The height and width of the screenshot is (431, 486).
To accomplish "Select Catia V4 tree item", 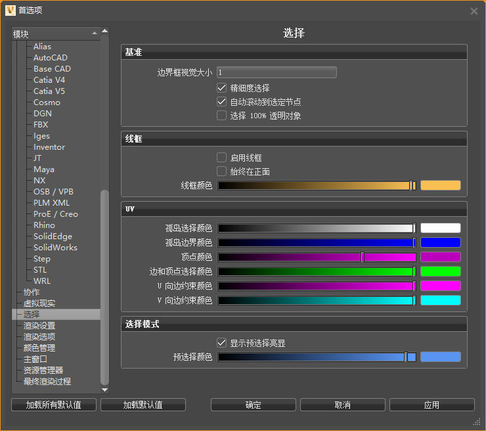I will click(49, 80).
